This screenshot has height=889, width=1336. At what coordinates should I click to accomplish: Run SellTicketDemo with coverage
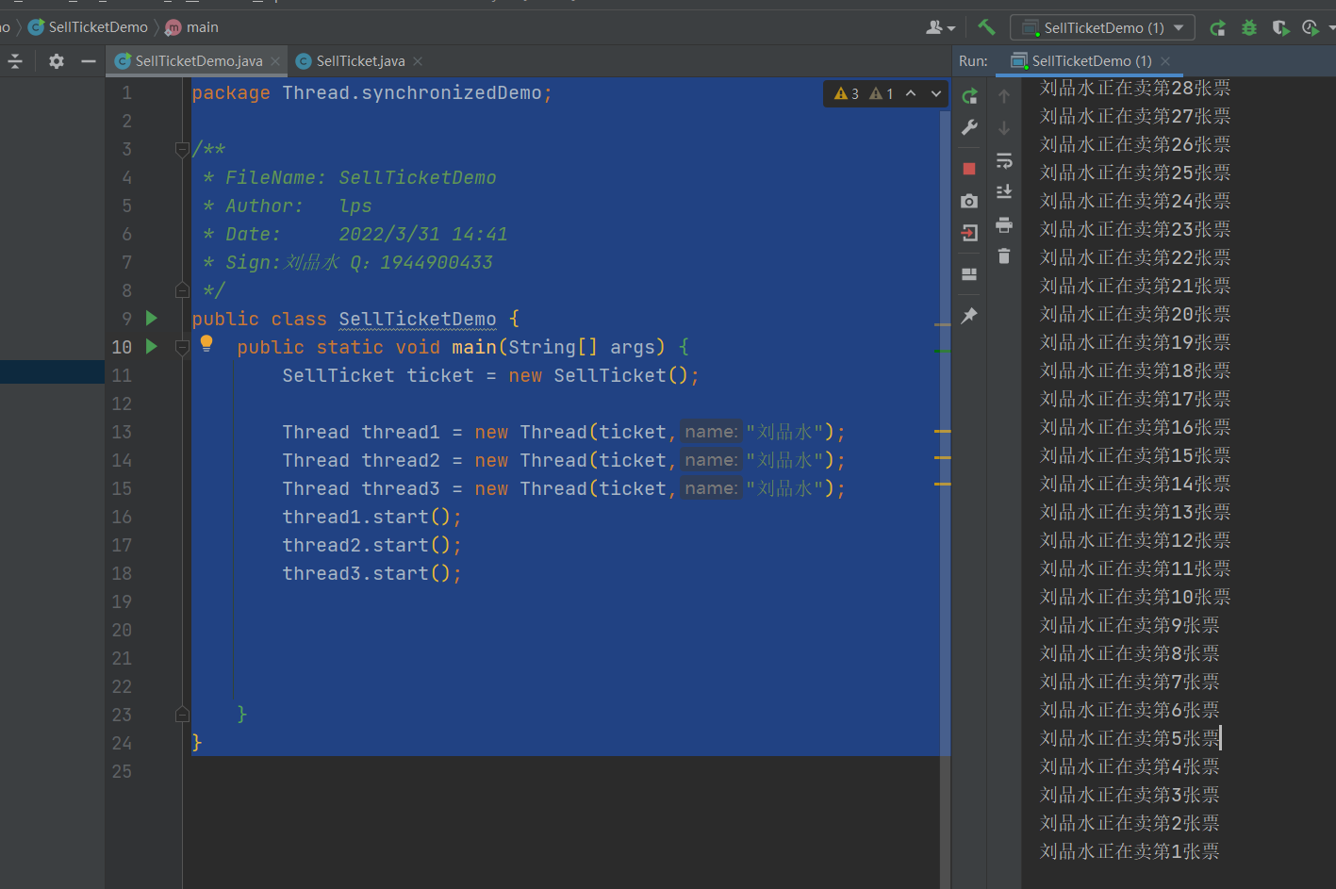click(x=1280, y=28)
